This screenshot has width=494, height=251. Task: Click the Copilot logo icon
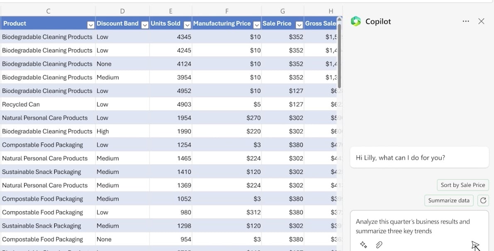356,22
